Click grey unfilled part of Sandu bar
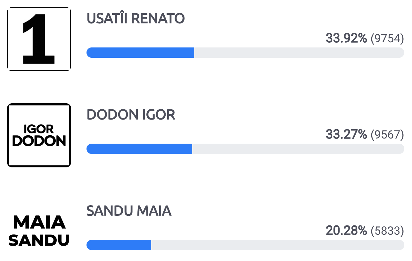Image resolution: width=412 pixels, height=261 pixels. (x=278, y=245)
